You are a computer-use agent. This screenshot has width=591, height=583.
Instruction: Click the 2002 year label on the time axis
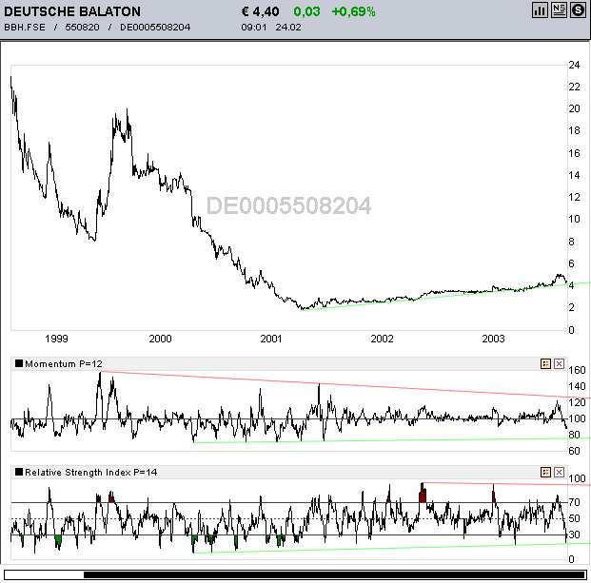382,339
